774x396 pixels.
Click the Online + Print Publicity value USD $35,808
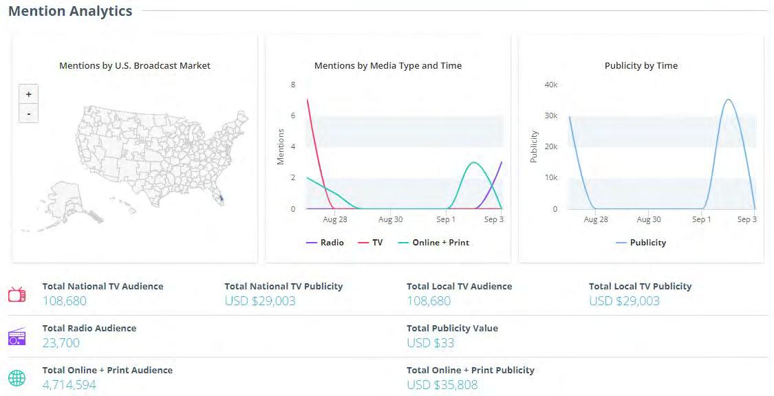(442, 385)
